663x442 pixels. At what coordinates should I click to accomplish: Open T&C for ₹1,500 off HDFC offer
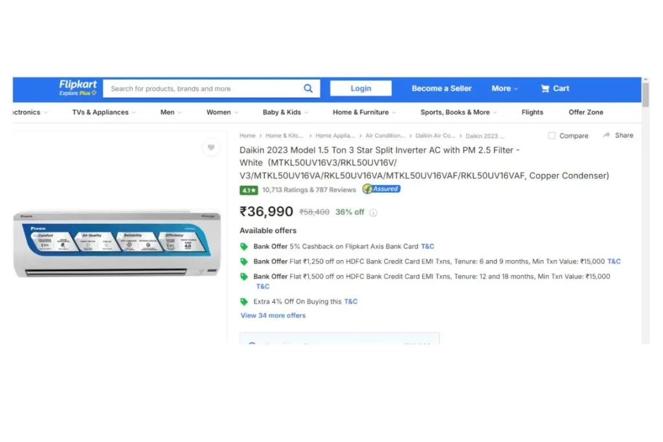263,287
